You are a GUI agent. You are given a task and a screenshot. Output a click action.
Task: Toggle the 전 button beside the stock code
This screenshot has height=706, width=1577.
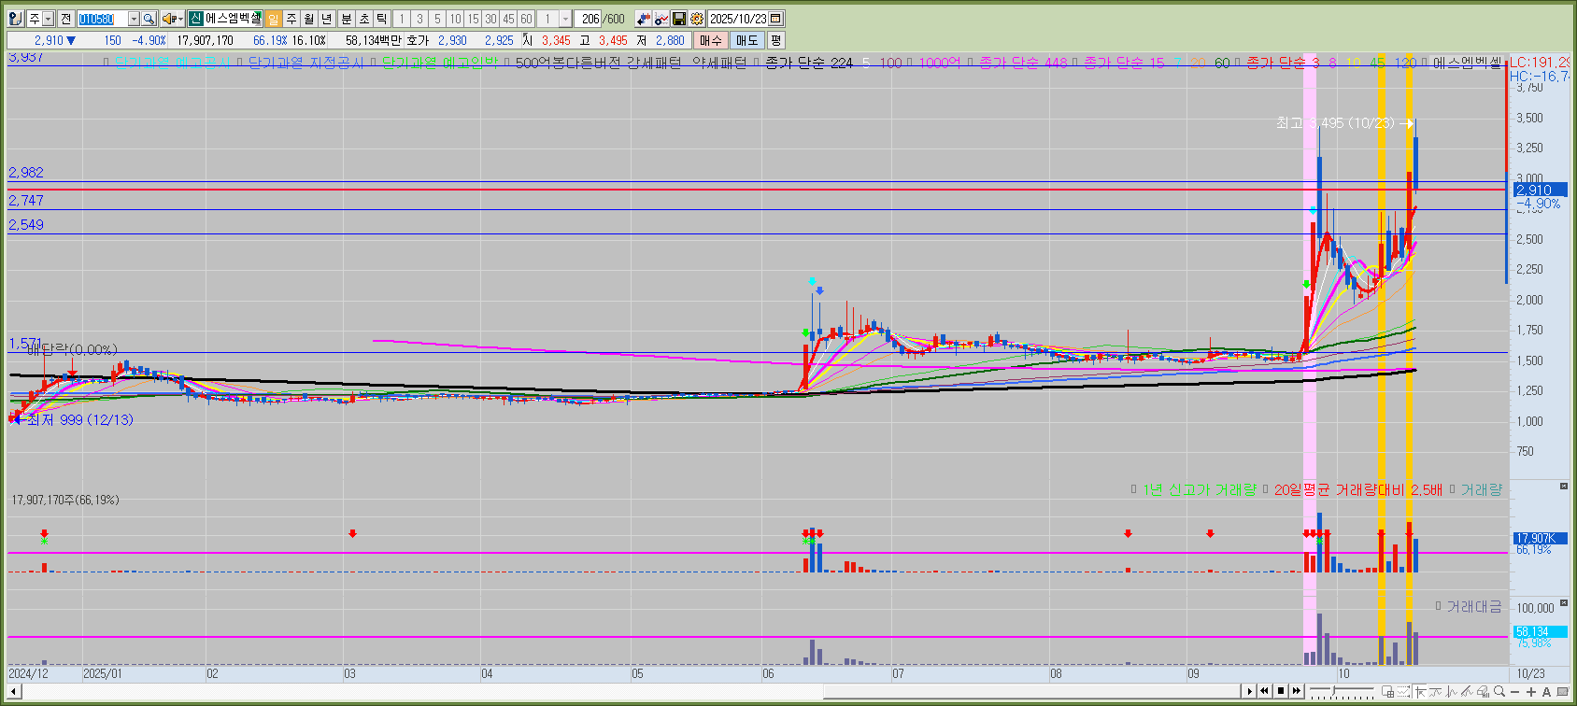[65, 19]
